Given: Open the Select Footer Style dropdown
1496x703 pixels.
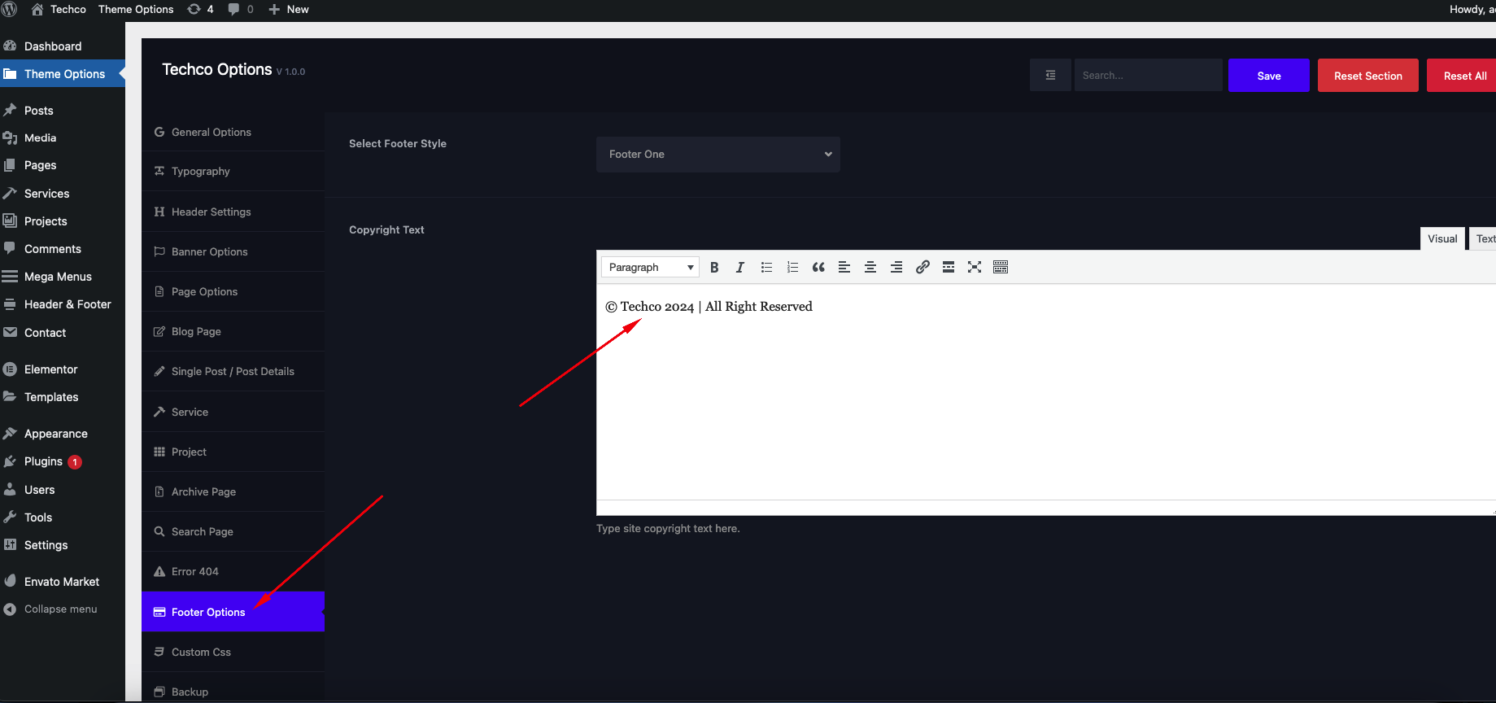Looking at the screenshot, I should pos(717,155).
